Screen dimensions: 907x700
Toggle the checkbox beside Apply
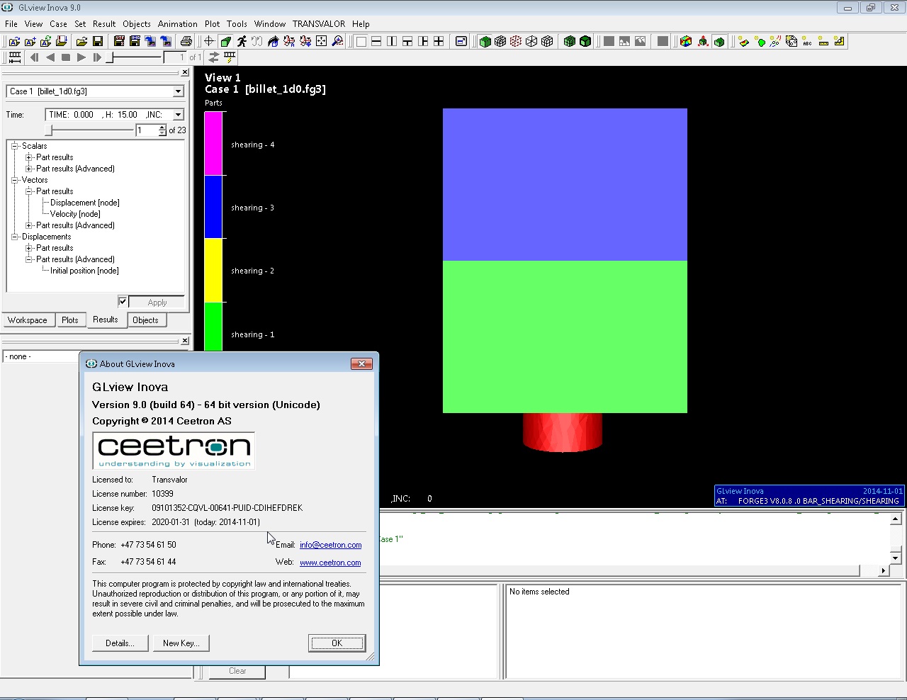[x=123, y=301]
